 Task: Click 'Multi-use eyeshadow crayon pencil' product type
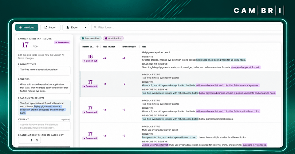(160, 130)
